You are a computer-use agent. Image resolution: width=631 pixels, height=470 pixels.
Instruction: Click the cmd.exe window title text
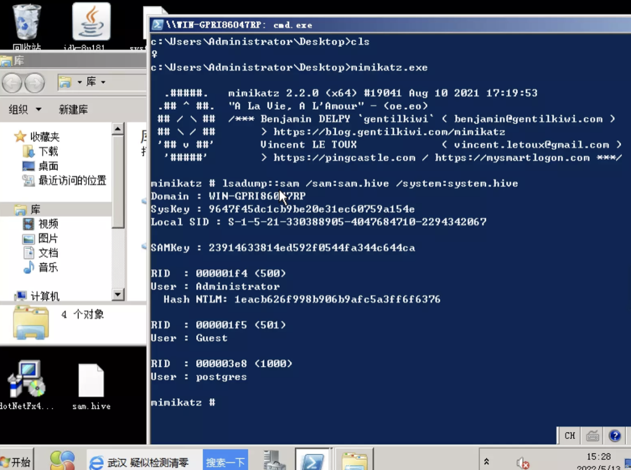pyautogui.click(x=239, y=25)
